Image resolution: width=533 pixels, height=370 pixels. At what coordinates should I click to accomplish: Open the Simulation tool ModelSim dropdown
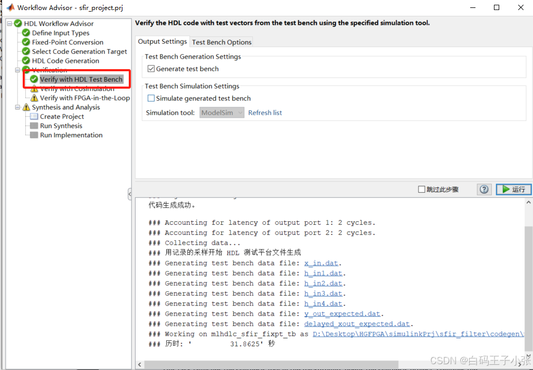222,112
